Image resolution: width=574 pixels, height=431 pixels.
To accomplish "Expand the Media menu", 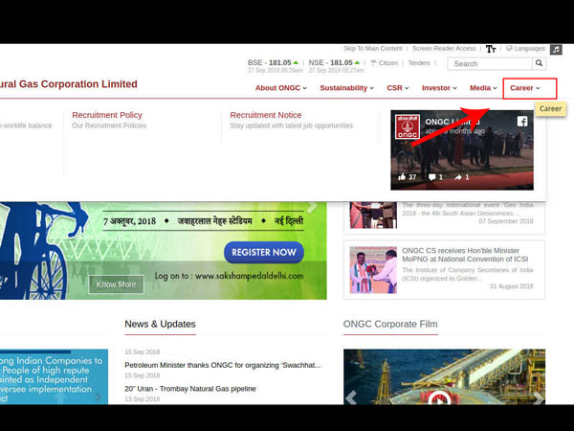I will click(483, 88).
